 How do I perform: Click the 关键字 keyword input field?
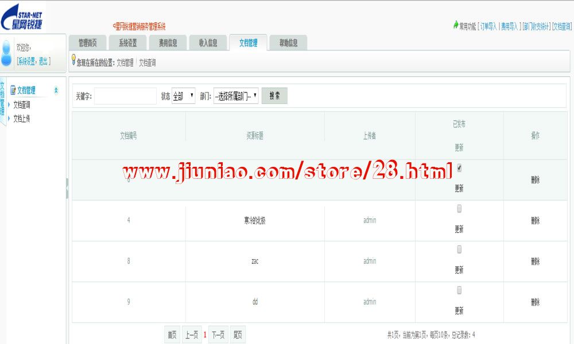point(125,96)
